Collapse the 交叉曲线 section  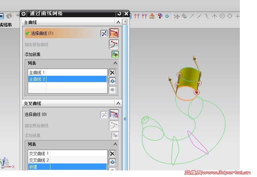point(118,103)
